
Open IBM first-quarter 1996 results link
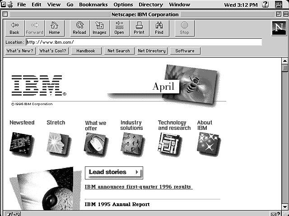coord(138,187)
